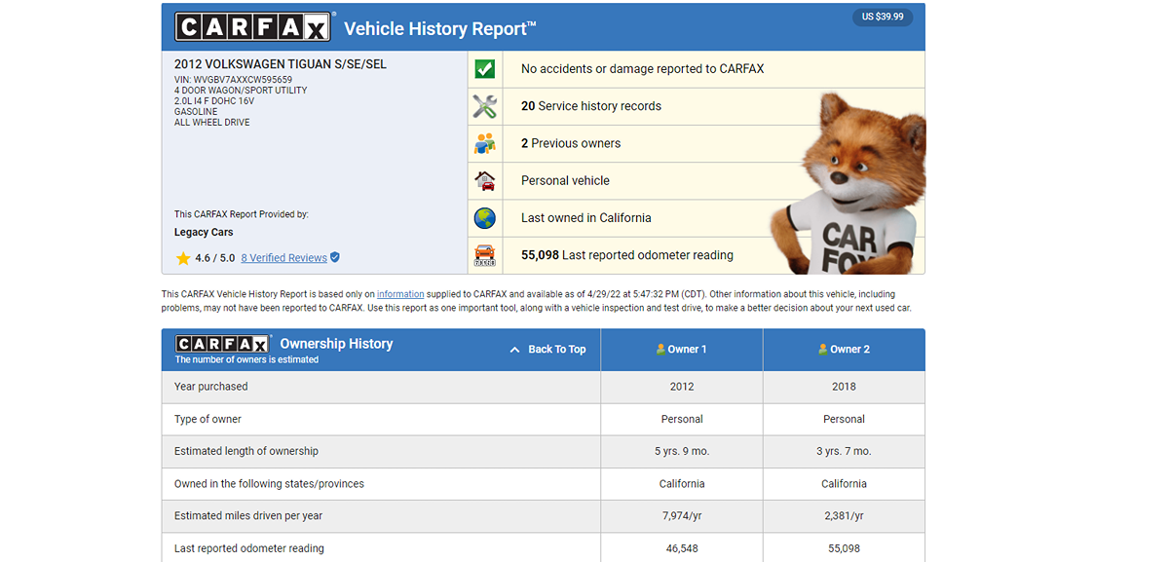Screen dimensions: 1169x562
Task: Select the Owner 1 column header
Action: [682, 350]
